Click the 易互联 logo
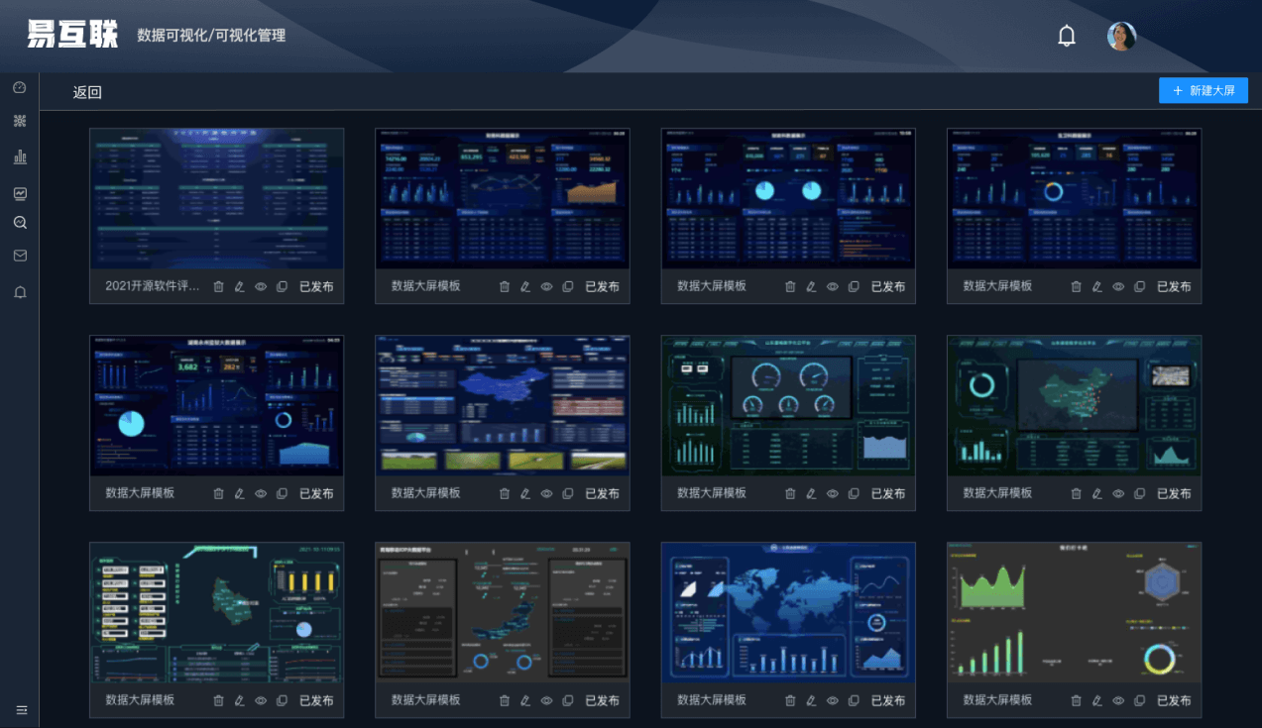 72,35
